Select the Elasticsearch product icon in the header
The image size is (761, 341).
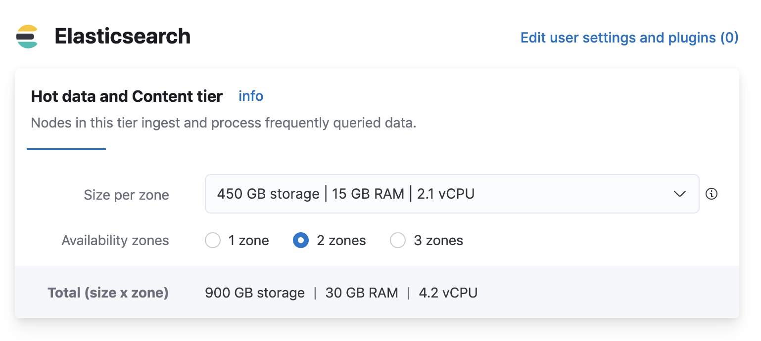point(28,36)
